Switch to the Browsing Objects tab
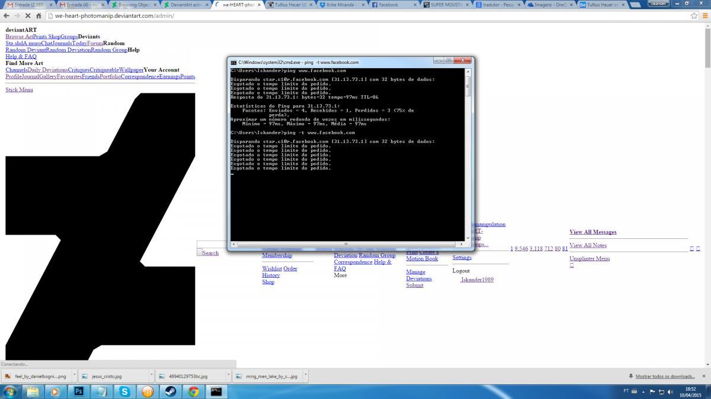 tap(133, 5)
